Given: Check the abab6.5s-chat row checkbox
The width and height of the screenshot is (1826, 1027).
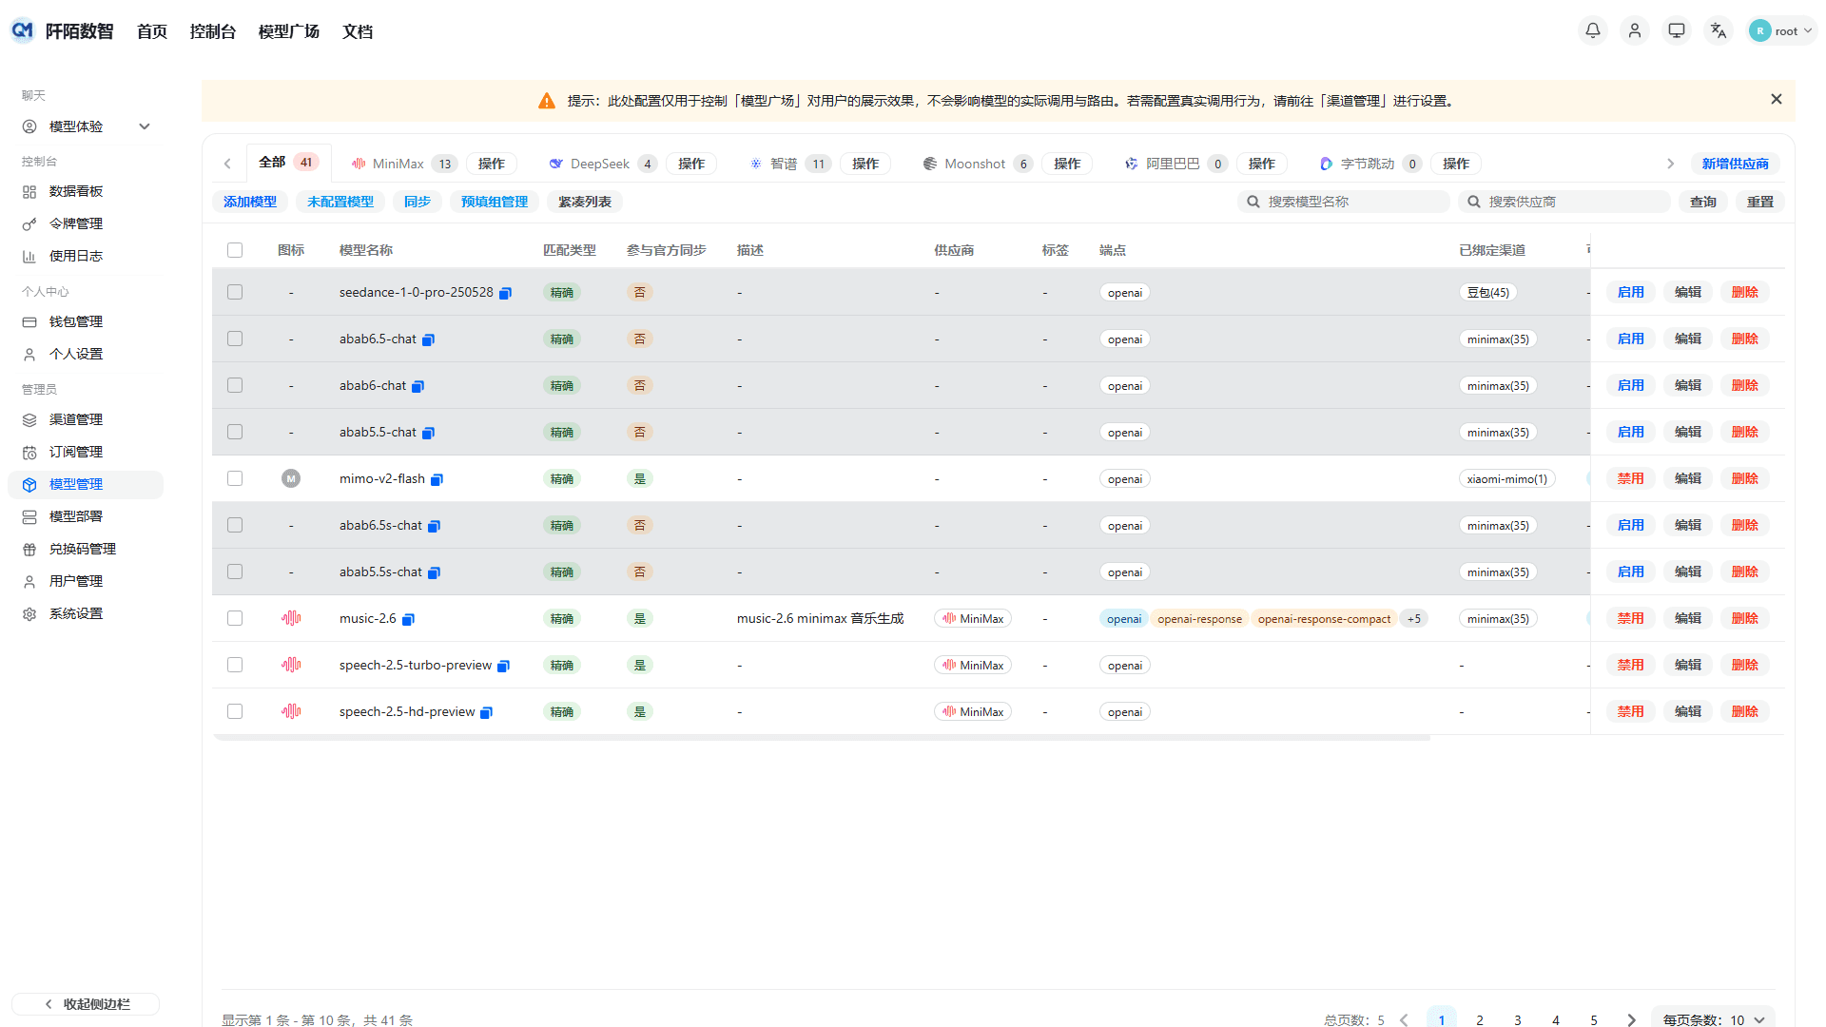Looking at the screenshot, I should [x=235, y=525].
